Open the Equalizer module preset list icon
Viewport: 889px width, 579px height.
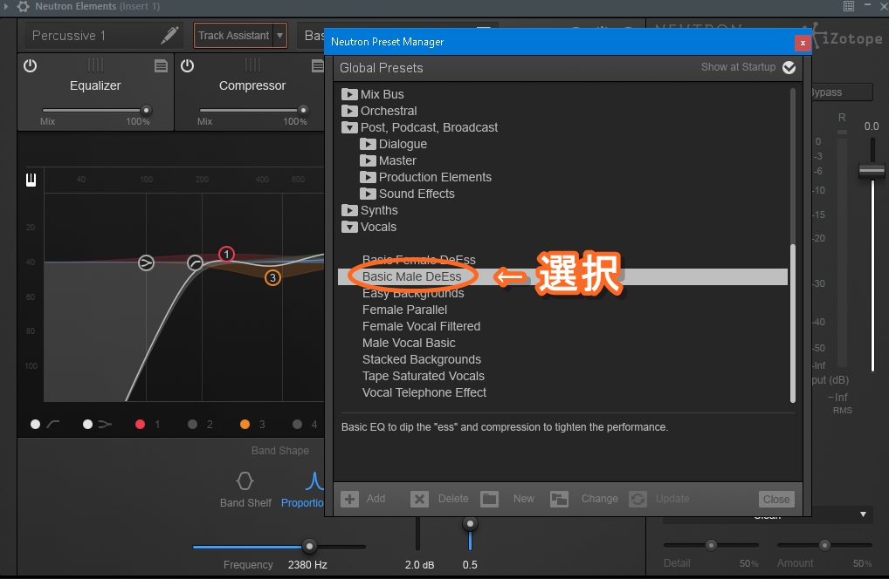point(161,66)
